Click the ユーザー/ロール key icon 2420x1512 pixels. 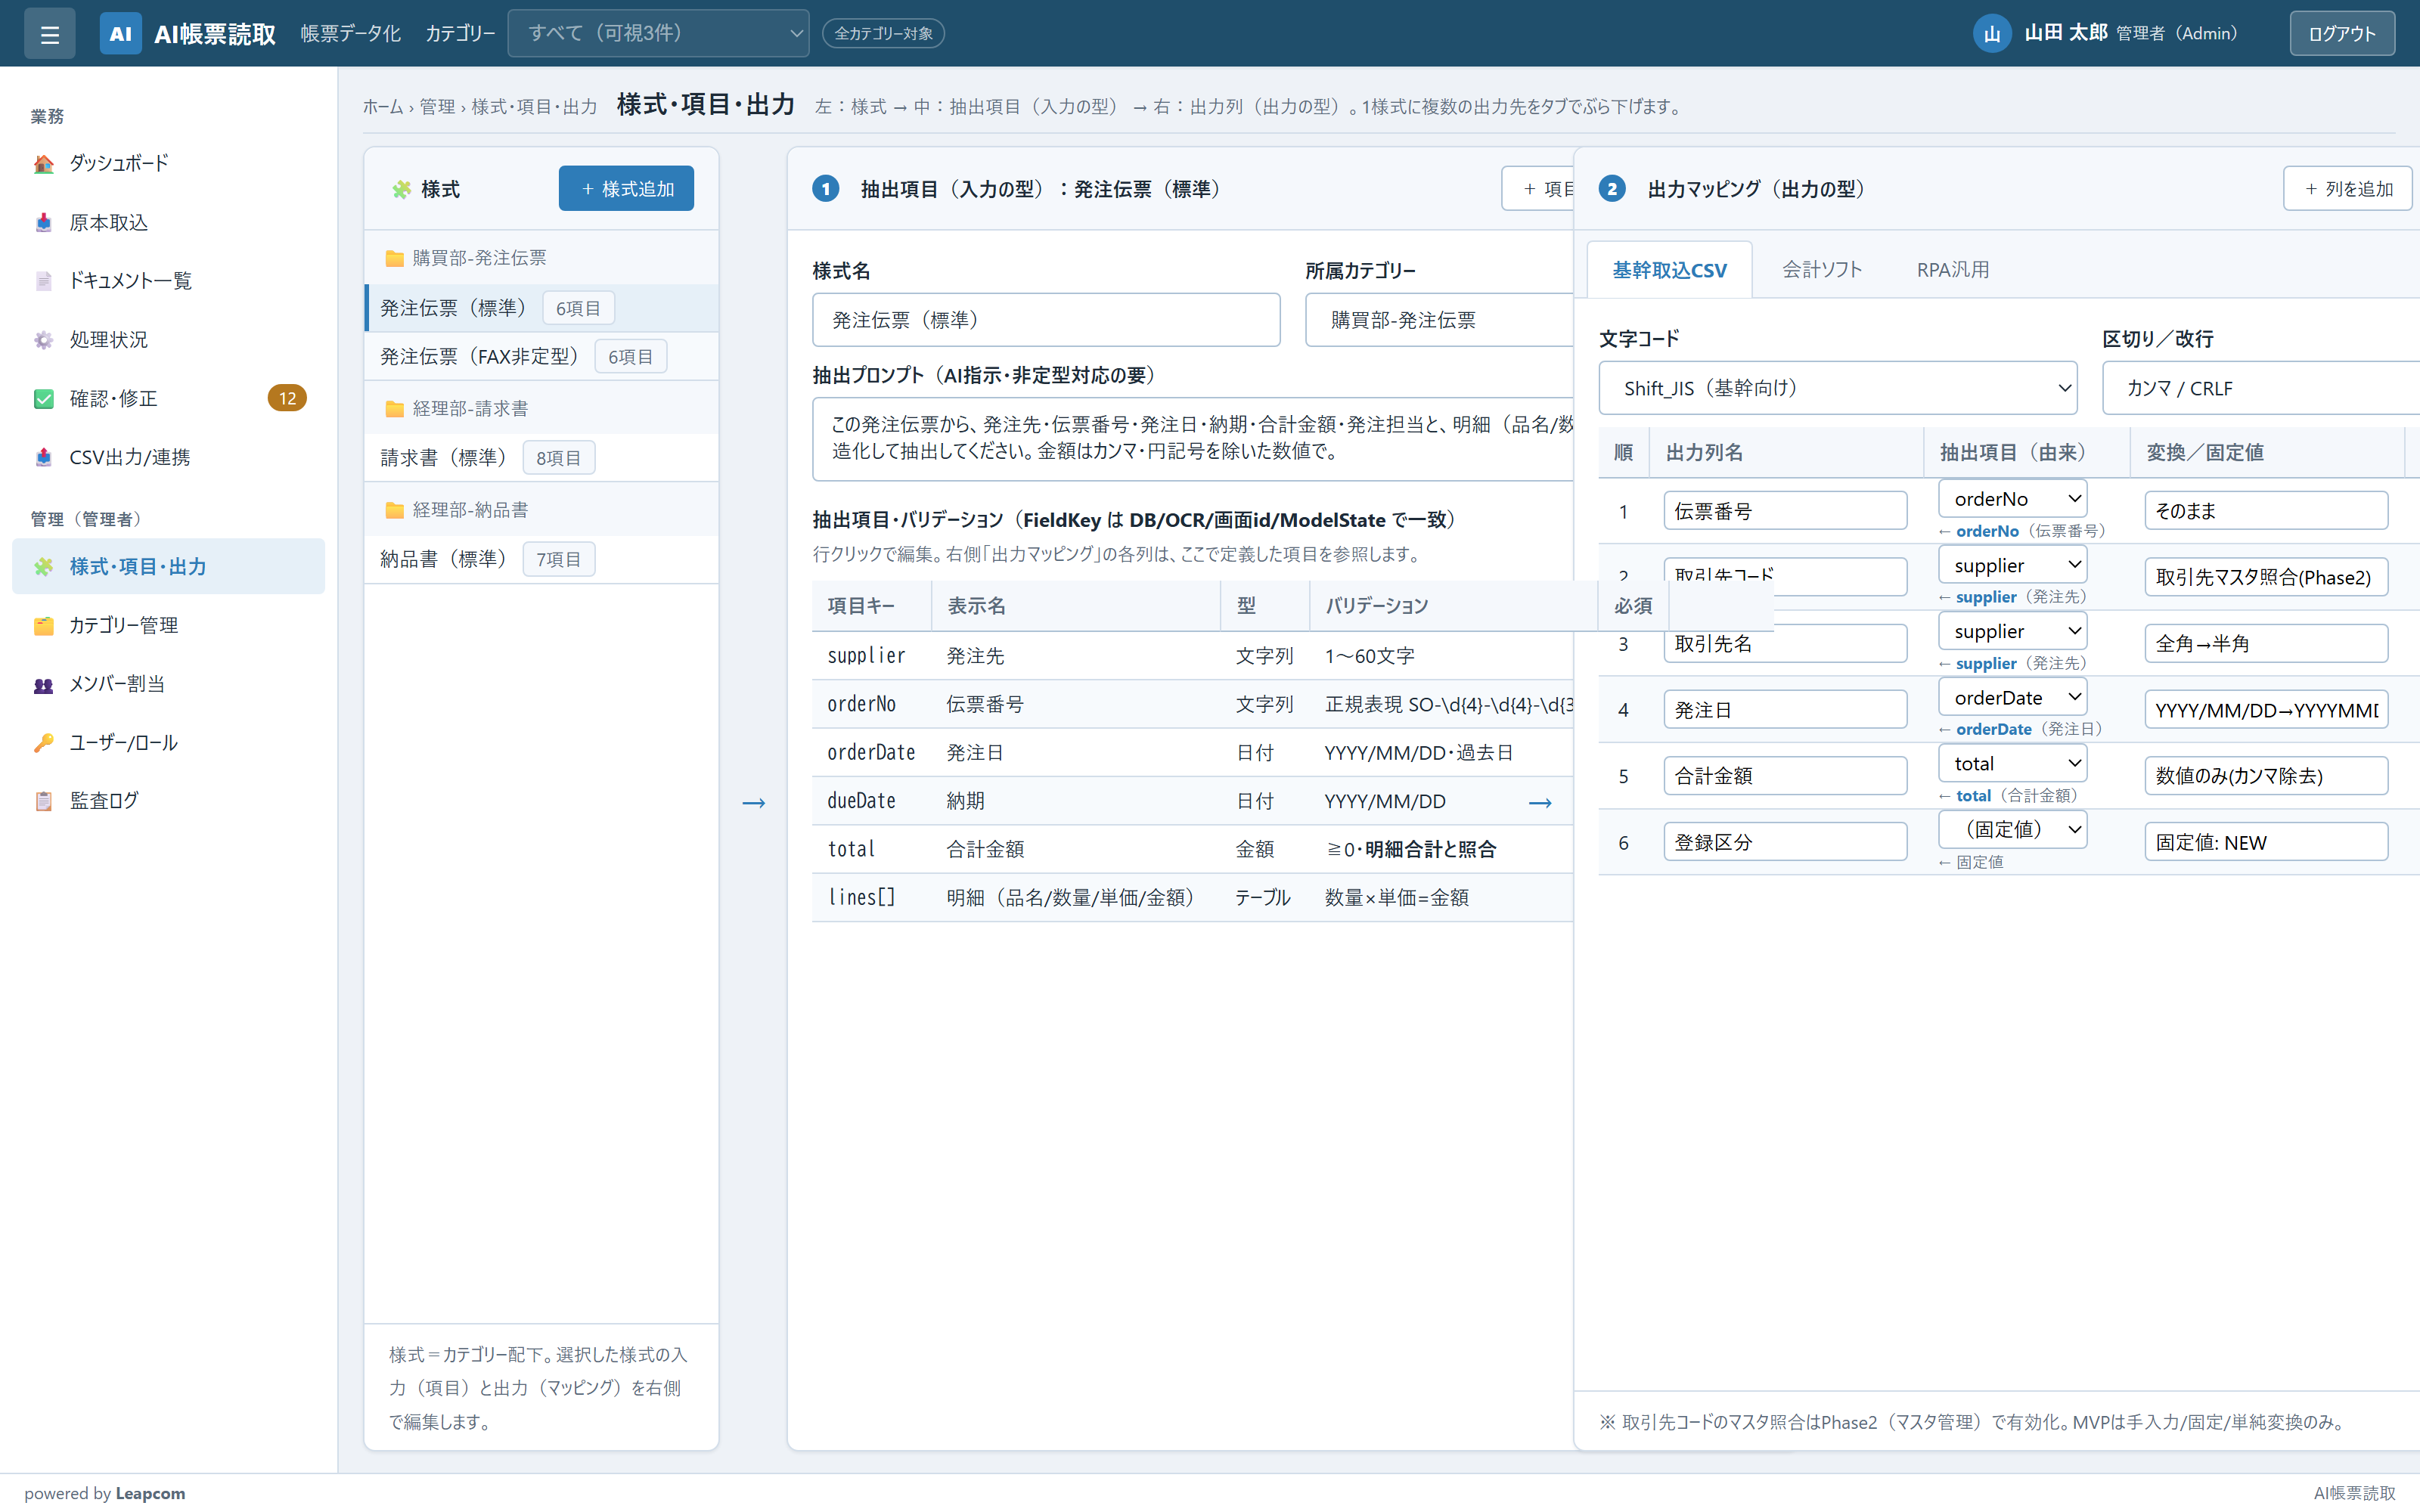(x=43, y=743)
